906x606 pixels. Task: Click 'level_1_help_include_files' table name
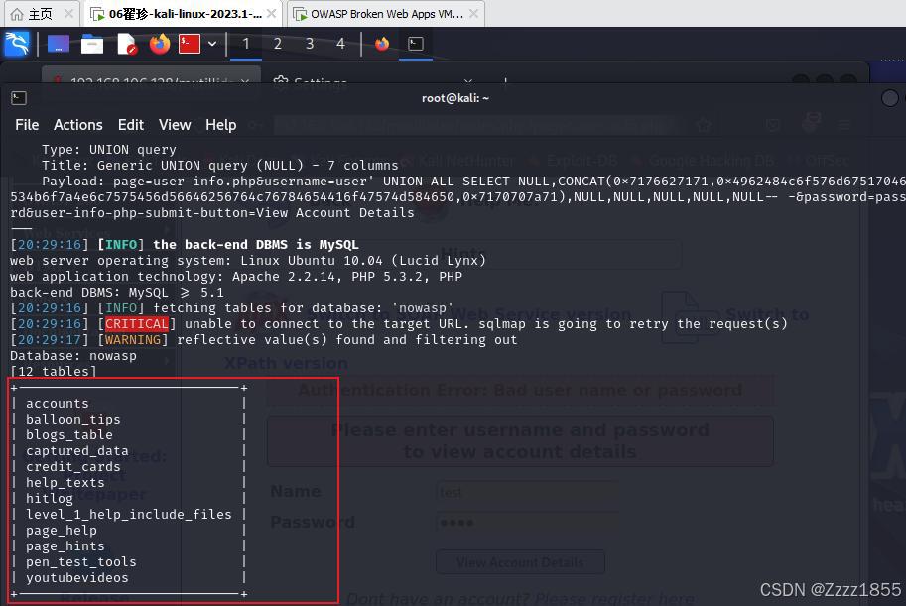[x=128, y=514]
